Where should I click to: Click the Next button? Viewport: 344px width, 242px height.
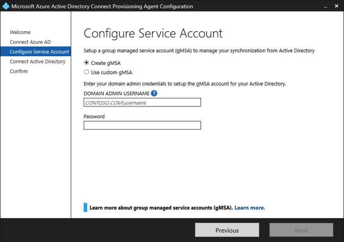pyautogui.click(x=301, y=230)
